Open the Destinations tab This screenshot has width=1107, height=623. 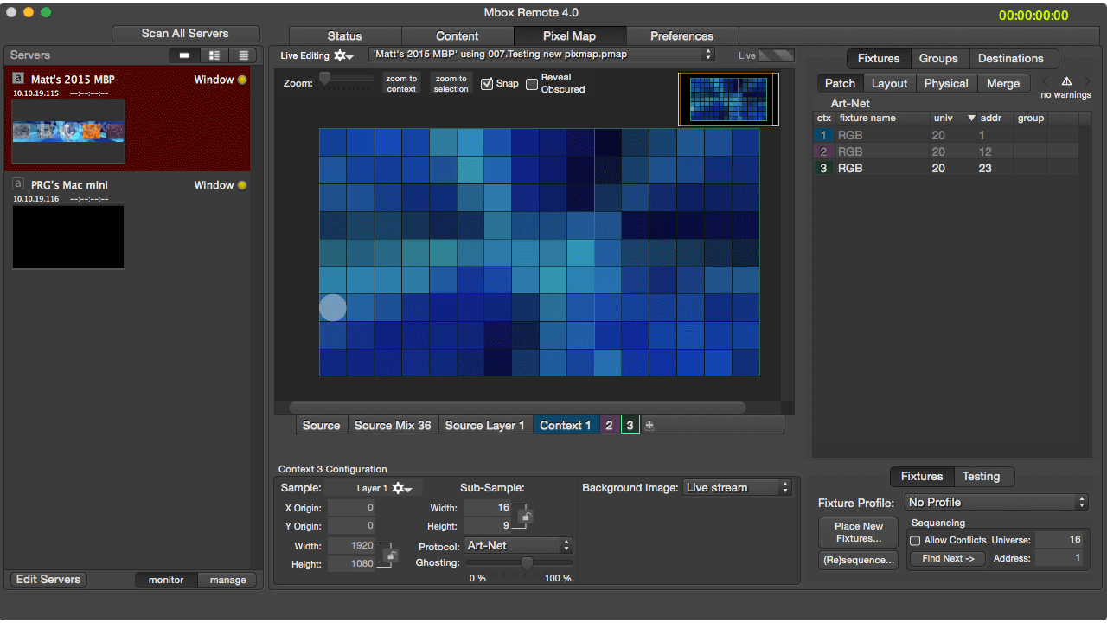tap(1010, 59)
